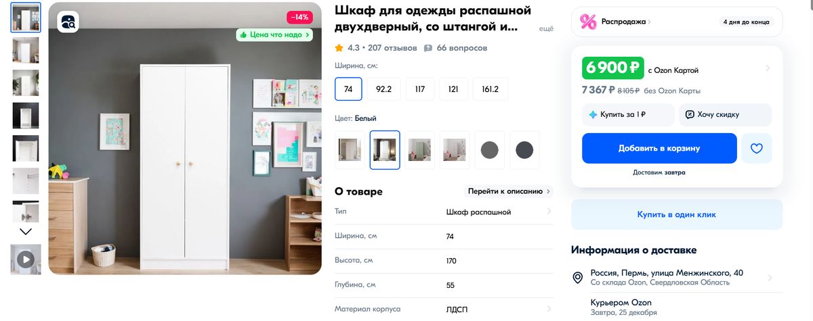The height and width of the screenshot is (321, 813).
Task: Expand the truncated title via 'ещё'
Action: (546, 28)
